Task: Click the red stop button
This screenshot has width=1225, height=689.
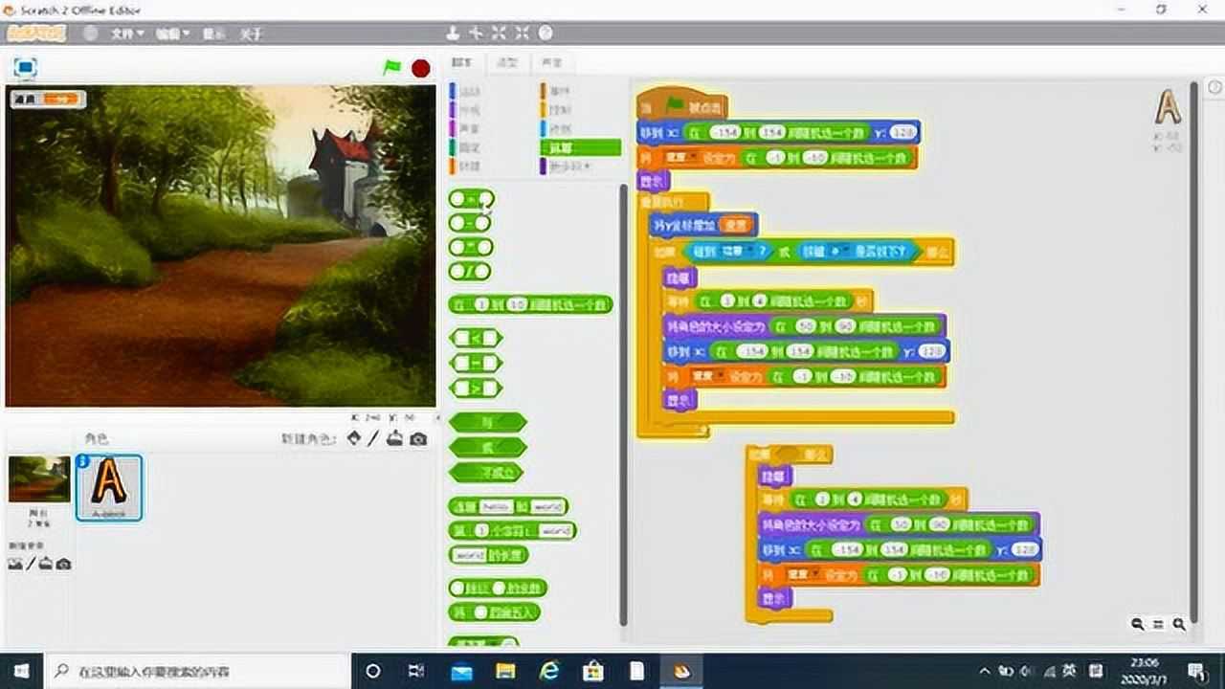Action: 420,68
